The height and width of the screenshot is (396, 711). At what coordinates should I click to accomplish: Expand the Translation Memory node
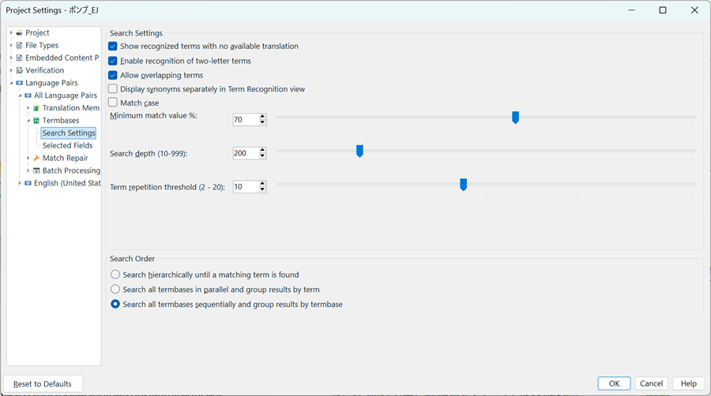pyautogui.click(x=28, y=108)
